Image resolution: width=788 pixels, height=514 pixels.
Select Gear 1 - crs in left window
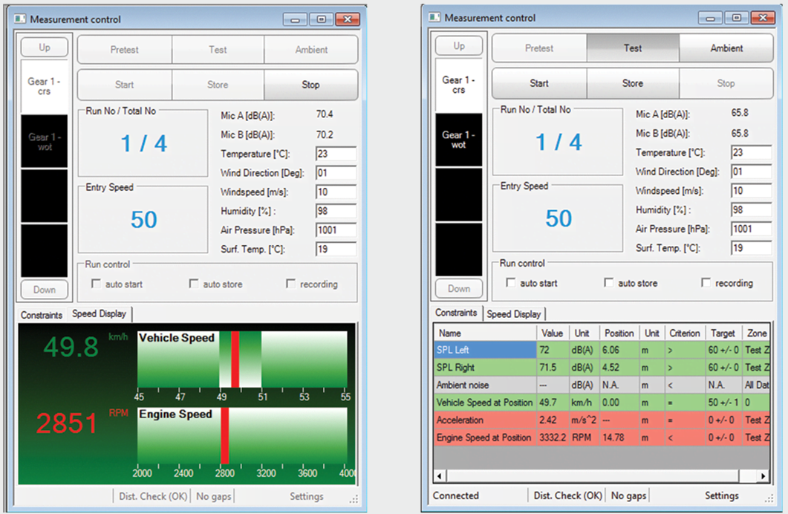pos(45,86)
